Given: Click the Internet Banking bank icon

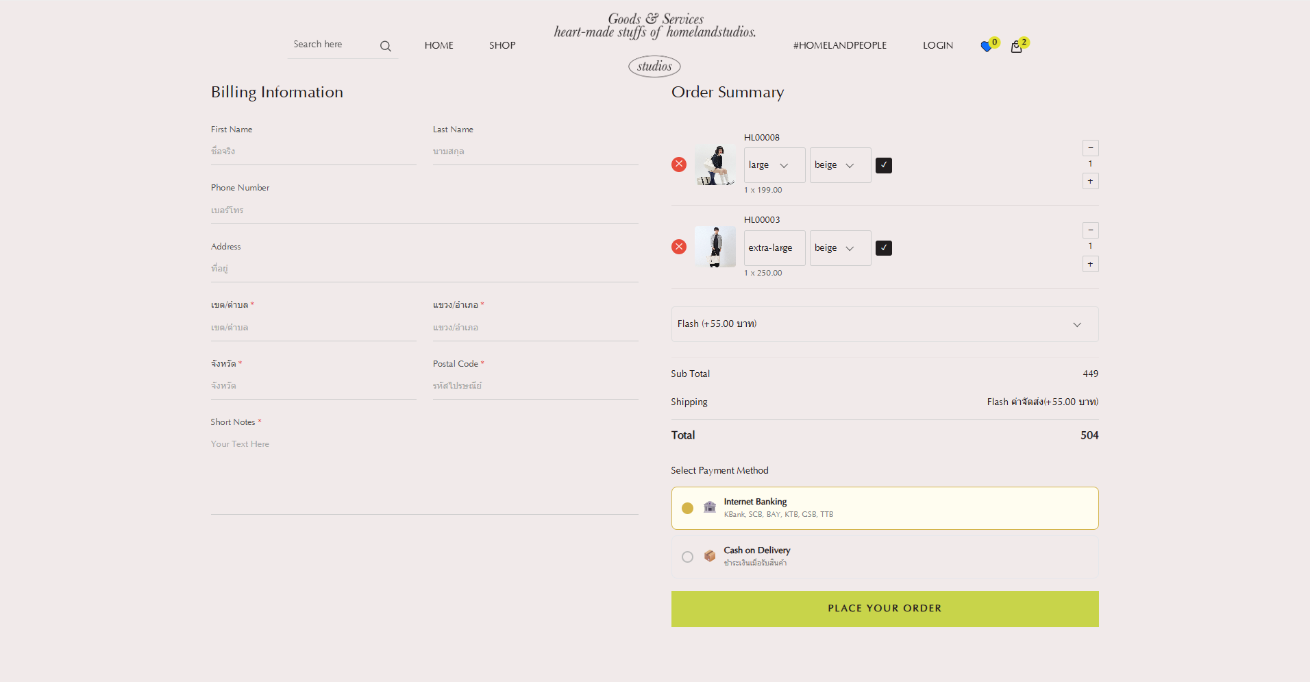Looking at the screenshot, I should coord(710,507).
